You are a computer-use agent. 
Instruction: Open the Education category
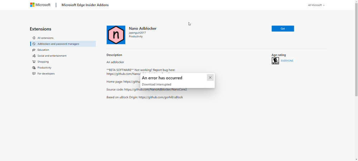(x=43, y=50)
